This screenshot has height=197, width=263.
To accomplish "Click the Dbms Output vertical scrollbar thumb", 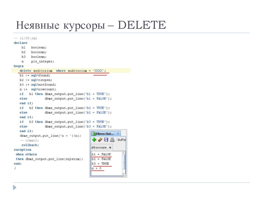I will click(x=124, y=162).
